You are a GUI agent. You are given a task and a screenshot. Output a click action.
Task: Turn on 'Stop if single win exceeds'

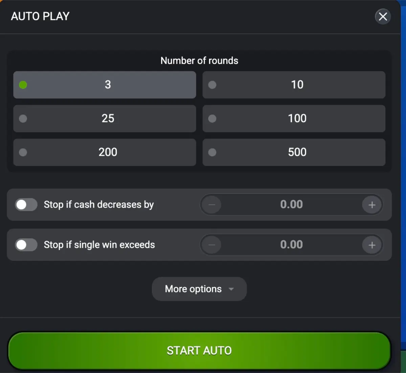[x=26, y=245]
